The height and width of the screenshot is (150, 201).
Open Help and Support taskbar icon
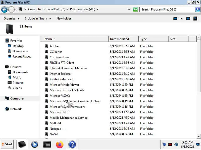pyautogui.click(x=72, y=144)
